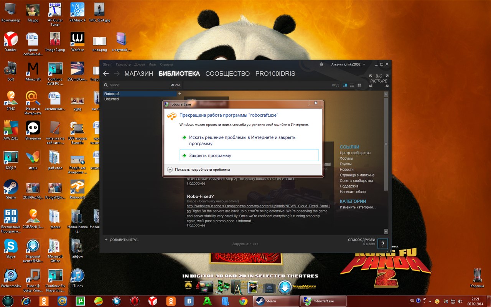Launch Big Picture mode in Steam
The image size is (491, 307).
(379, 81)
